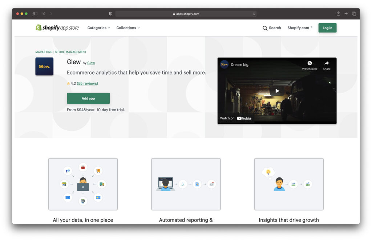
Task: Open the Automated reporting illustration
Action: [x=186, y=184]
